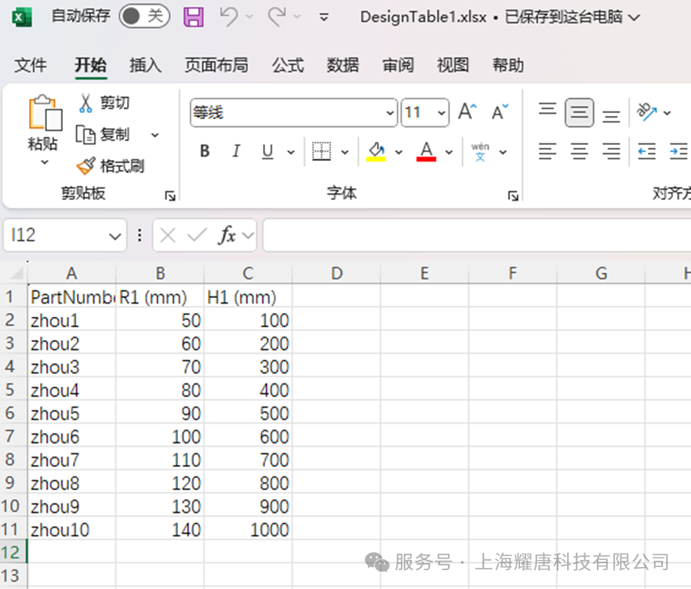Click the increase font size icon
The width and height of the screenshot is (691, 589).
(467, 112)
